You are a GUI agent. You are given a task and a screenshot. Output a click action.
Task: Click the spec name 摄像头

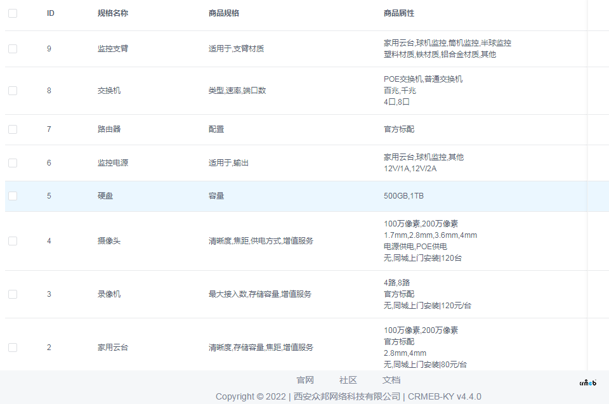tap(108, 241)
